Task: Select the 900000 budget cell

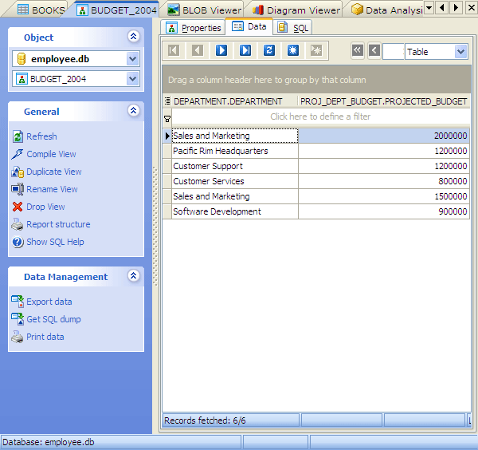Action: [x=384, y=211]
